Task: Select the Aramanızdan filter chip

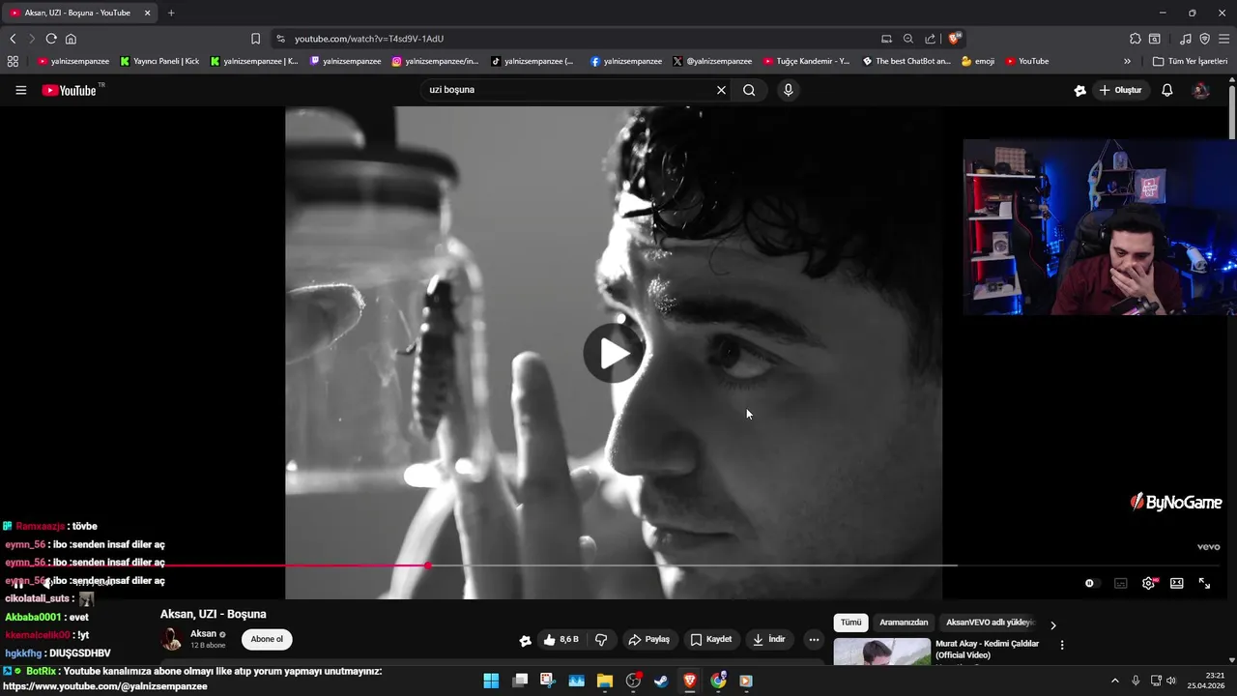Action: click(x=904, y=623)
